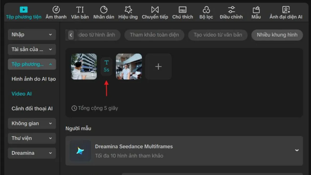Open the Điều chỉnh adjustment tab
311x175 pixels.
[x=231, y=13]
